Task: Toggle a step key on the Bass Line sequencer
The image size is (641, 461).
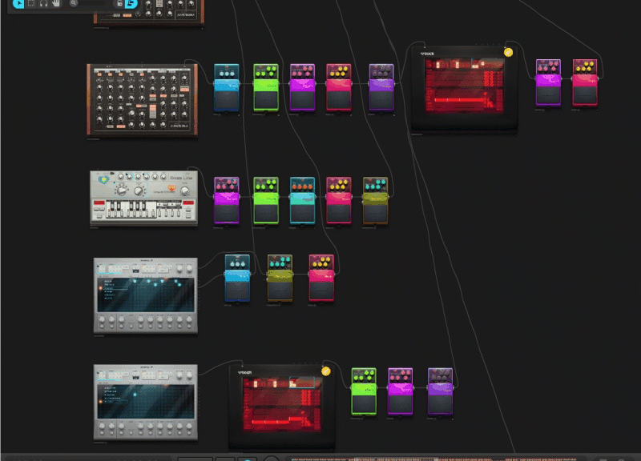Action: (112, 212)
